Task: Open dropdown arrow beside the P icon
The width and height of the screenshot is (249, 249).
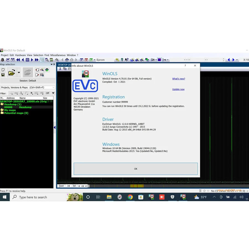Action: pos(95,60)
